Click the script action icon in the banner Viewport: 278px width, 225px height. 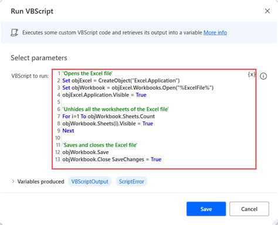pyautogui.click(x=14, y=32)
